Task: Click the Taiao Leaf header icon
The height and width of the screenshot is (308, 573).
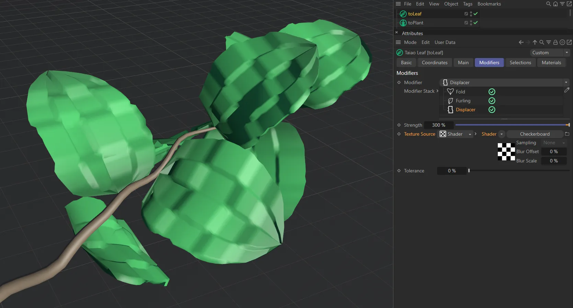Action: (x=400, y=53)
